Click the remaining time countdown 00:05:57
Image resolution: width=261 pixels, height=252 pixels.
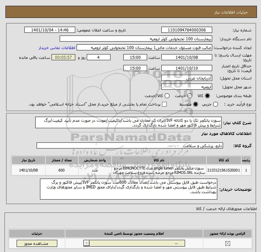coord(63,57)
